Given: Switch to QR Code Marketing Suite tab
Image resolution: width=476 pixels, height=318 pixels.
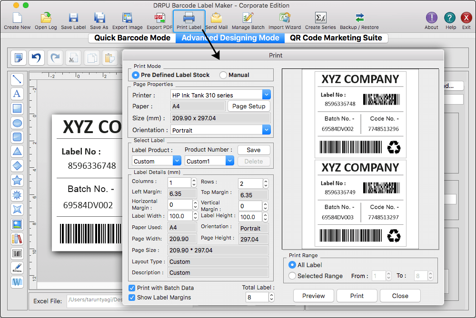Looking at the screenshot, I should click(336, 38).
